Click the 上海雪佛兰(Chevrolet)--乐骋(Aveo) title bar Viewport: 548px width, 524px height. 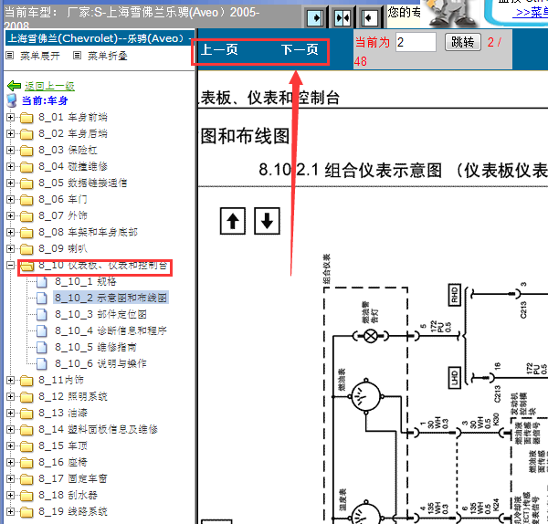[100, 38]
